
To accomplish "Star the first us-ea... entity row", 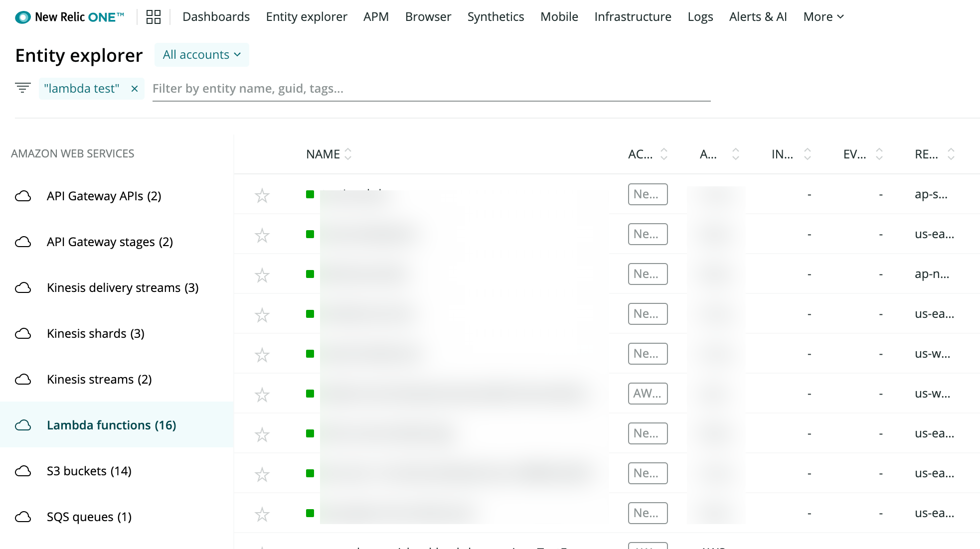I will pyautogui.click(x=262, y=235).
